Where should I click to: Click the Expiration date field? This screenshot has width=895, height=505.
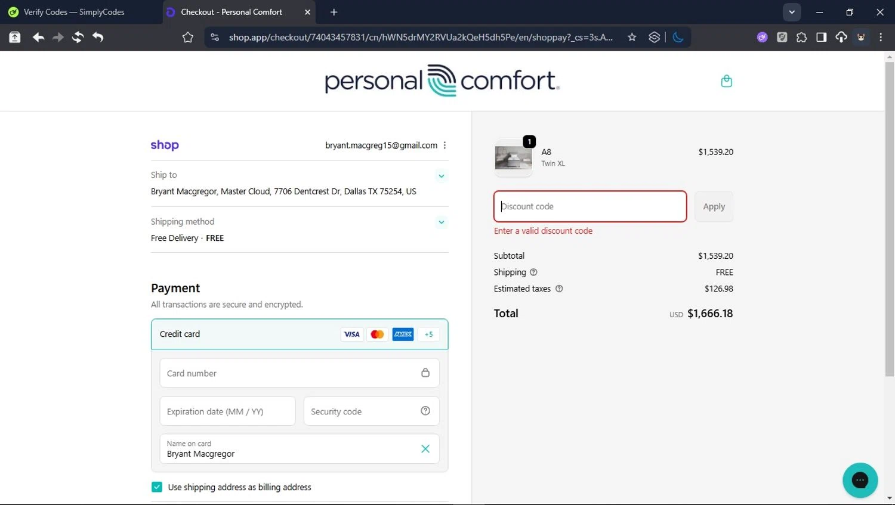tap(227, 411)
